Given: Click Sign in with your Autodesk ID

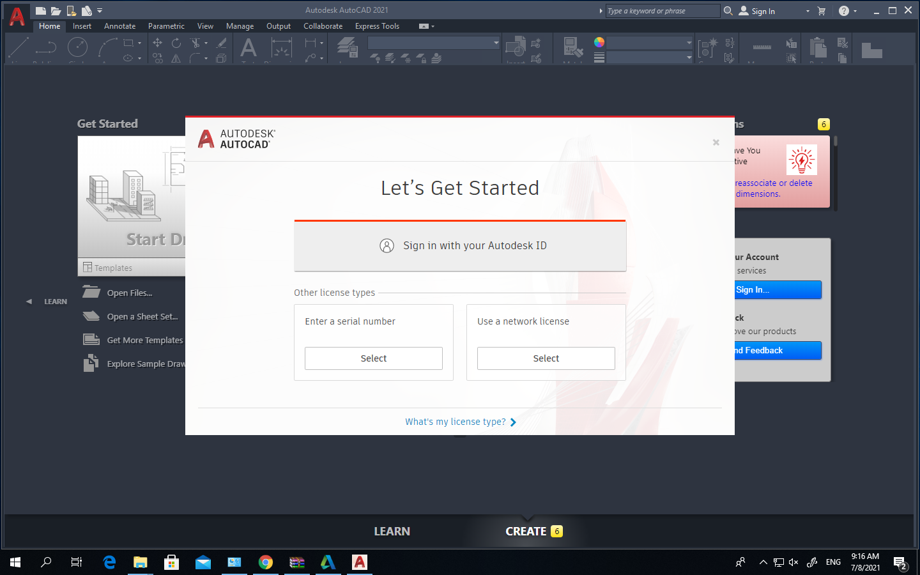Looking at the screenshot, I should tap(460, 246).
